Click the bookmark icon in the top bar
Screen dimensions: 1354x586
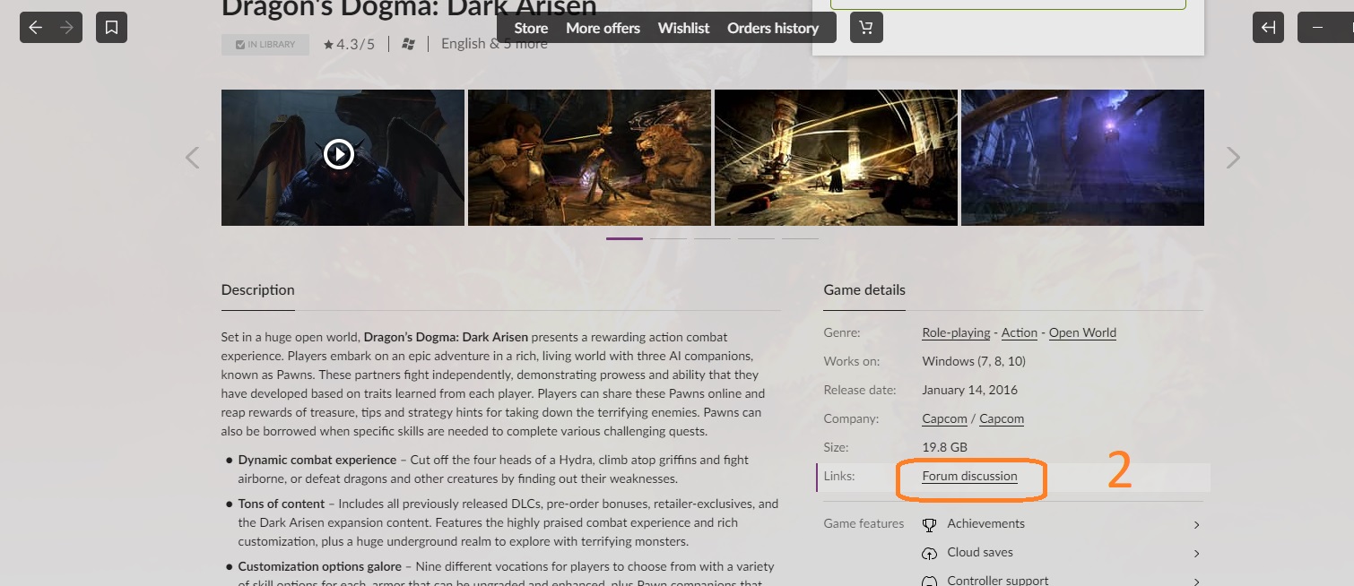tap(111, 28)
